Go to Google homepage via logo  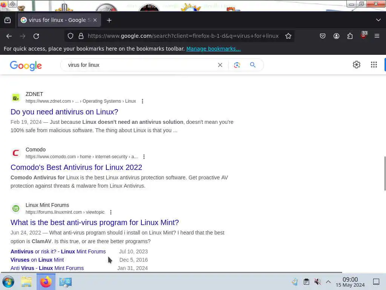point(26,66)
